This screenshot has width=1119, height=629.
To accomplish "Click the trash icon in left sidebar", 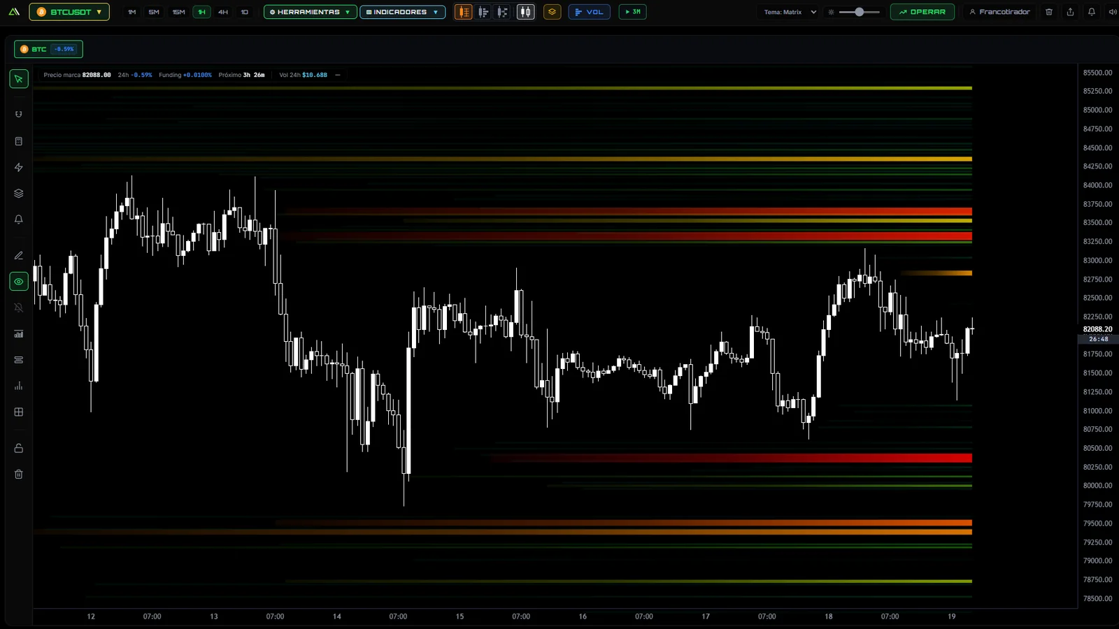I will [x=19, y=475].
